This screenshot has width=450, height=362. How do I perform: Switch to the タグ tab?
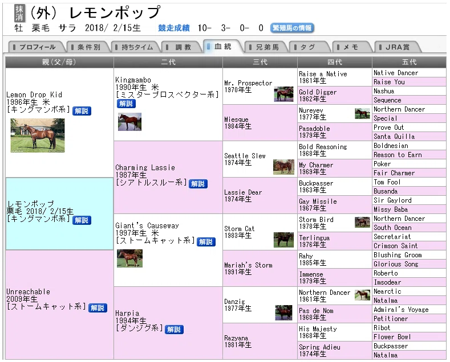click(309, 47)
